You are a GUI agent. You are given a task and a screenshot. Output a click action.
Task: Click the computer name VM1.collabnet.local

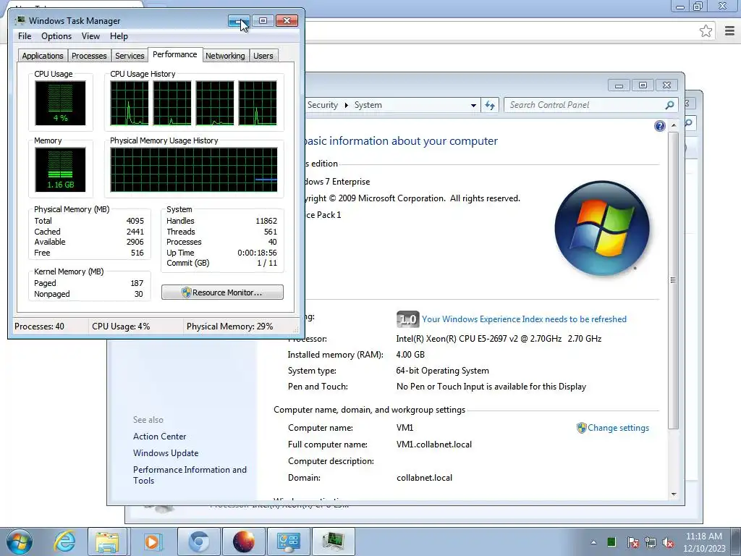(434, 445)
